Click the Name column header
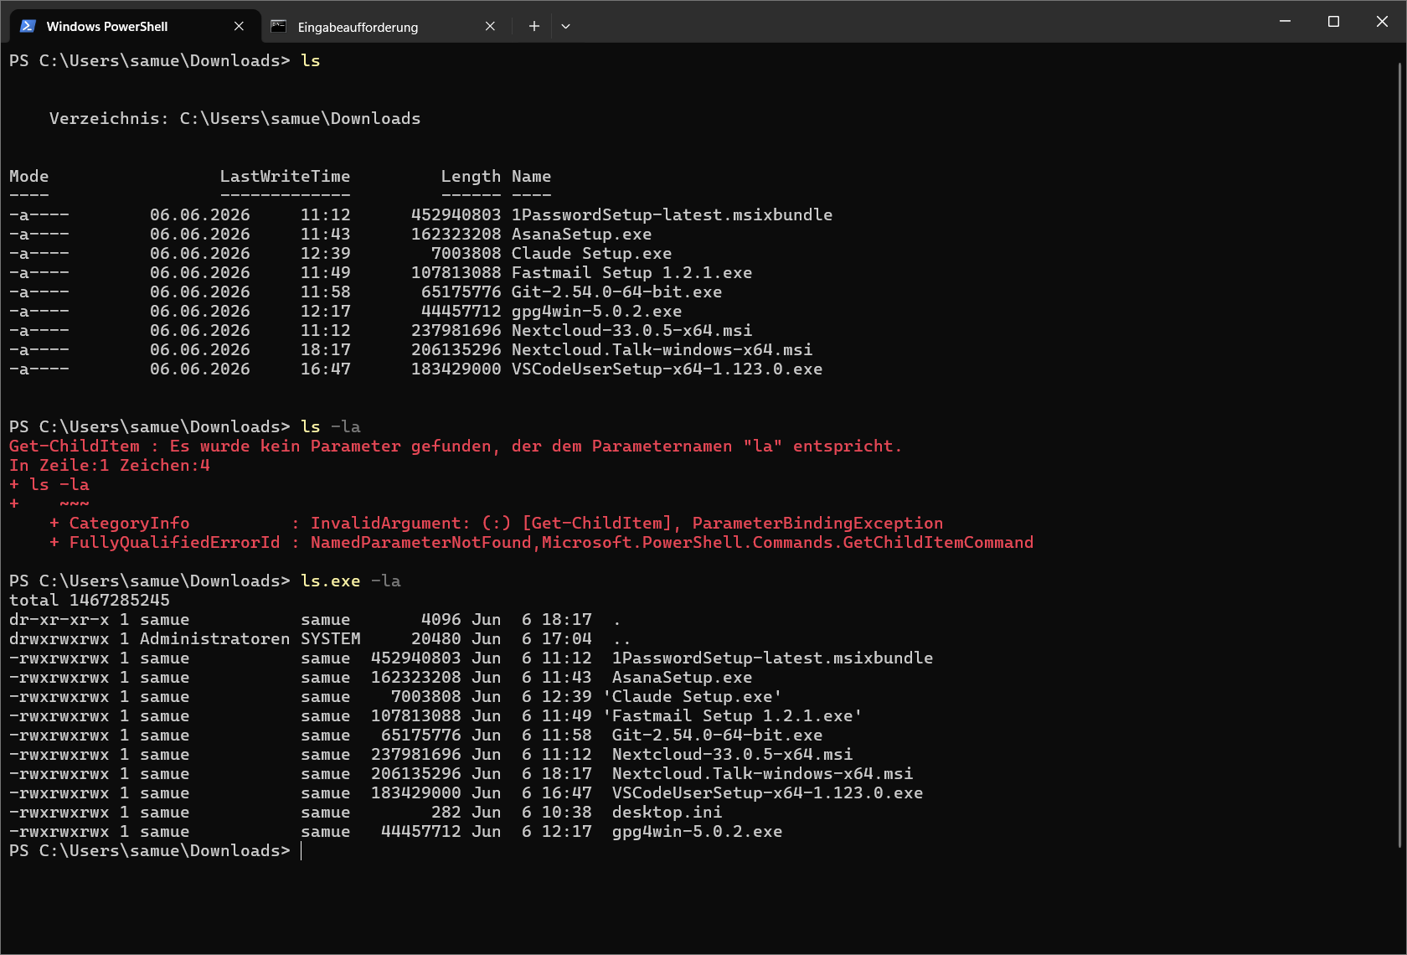 [531, 176]
